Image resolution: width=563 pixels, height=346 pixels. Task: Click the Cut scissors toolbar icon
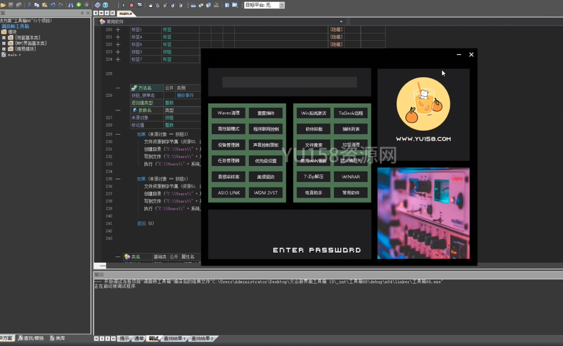tap(29, 5)
